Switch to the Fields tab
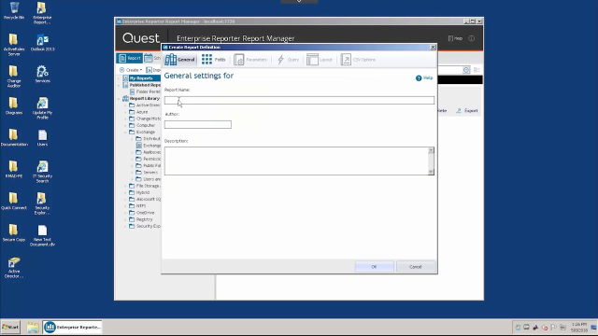Screen dimensions: 598x336 click(214, 60)
